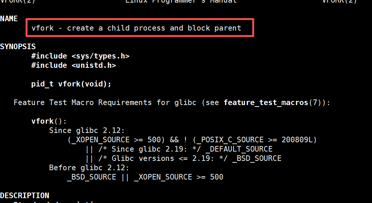Viewport: 372px width, 203px height.
Task: Click the '_BSD_SOURCE || _XOPEN_SOURCE >= 500' line
Action: tap(145, 177)
